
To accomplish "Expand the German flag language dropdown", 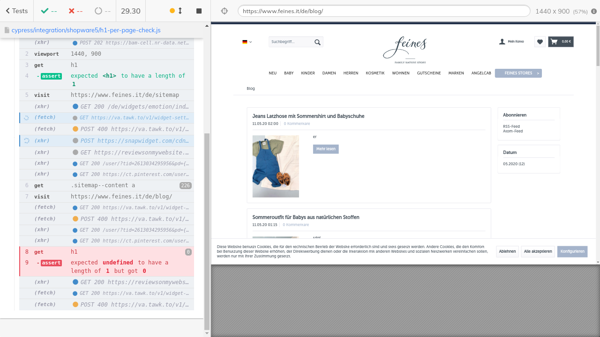I will coord(247,42).
